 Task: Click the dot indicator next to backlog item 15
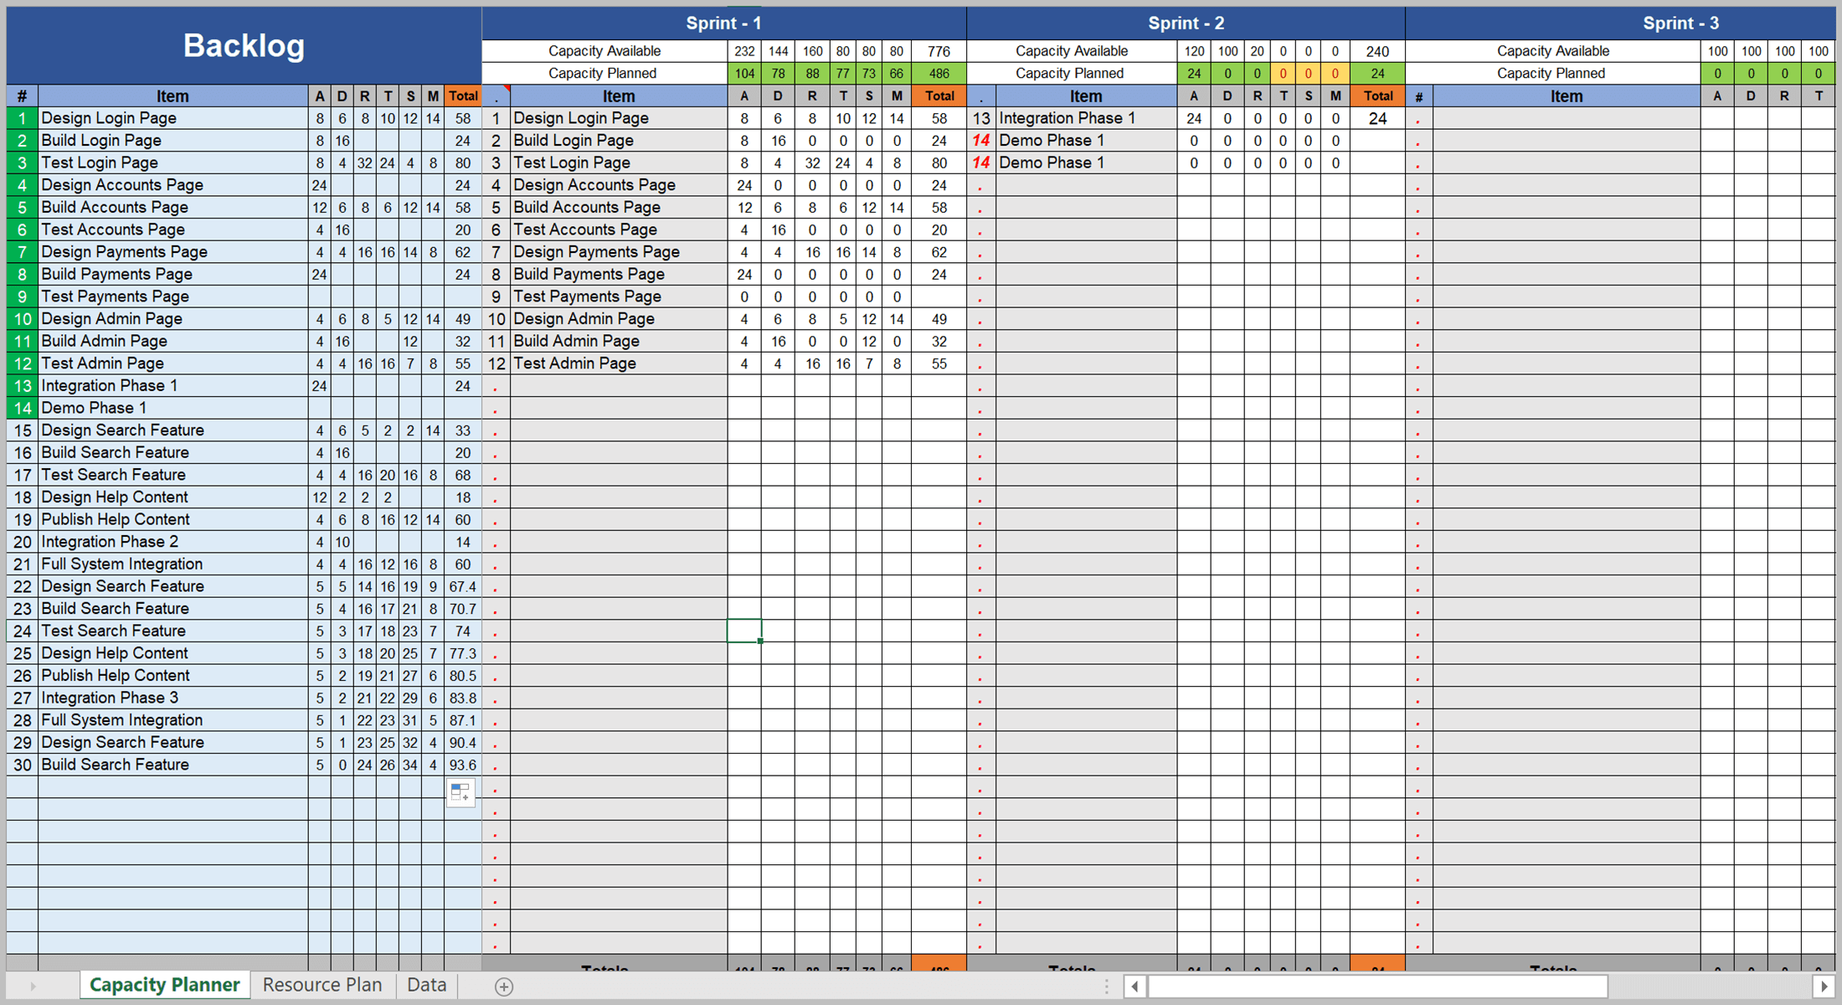(x=491, y=430)
